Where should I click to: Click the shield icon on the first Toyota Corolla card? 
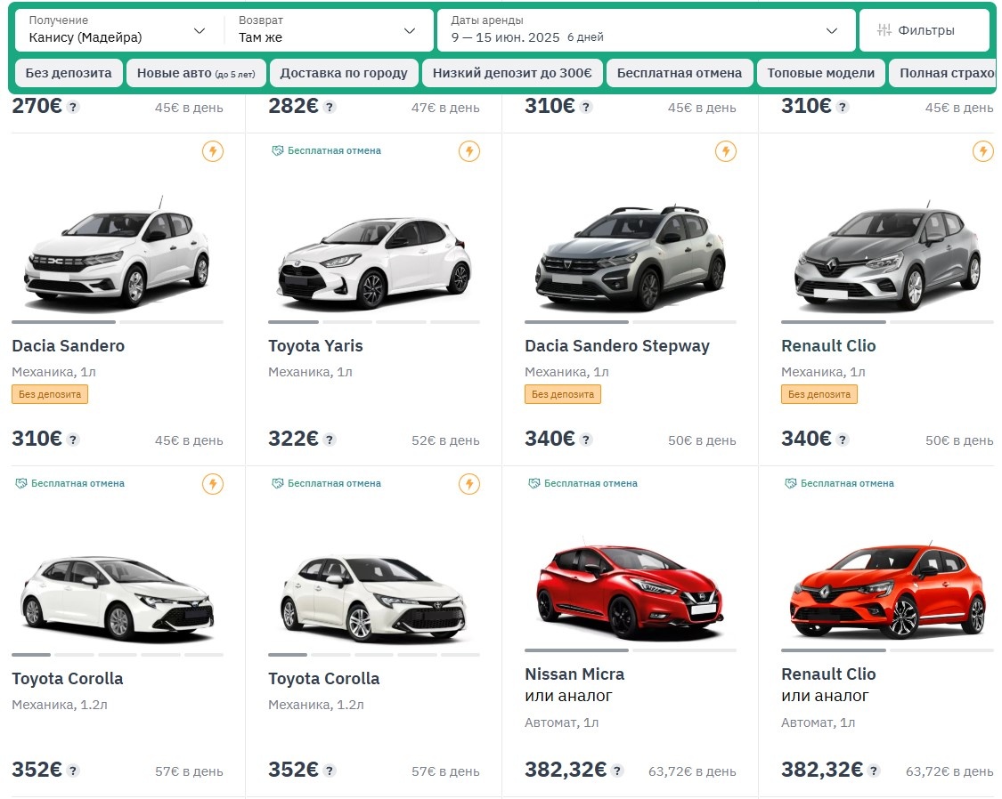coord(20,483)
